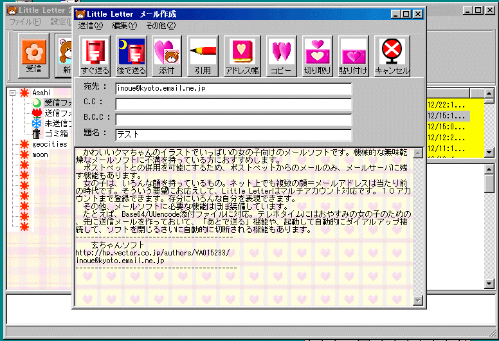Attach a file with the 添付 icon
The height and width of the screenshot is (341, 499).
(x=167, y=56)
